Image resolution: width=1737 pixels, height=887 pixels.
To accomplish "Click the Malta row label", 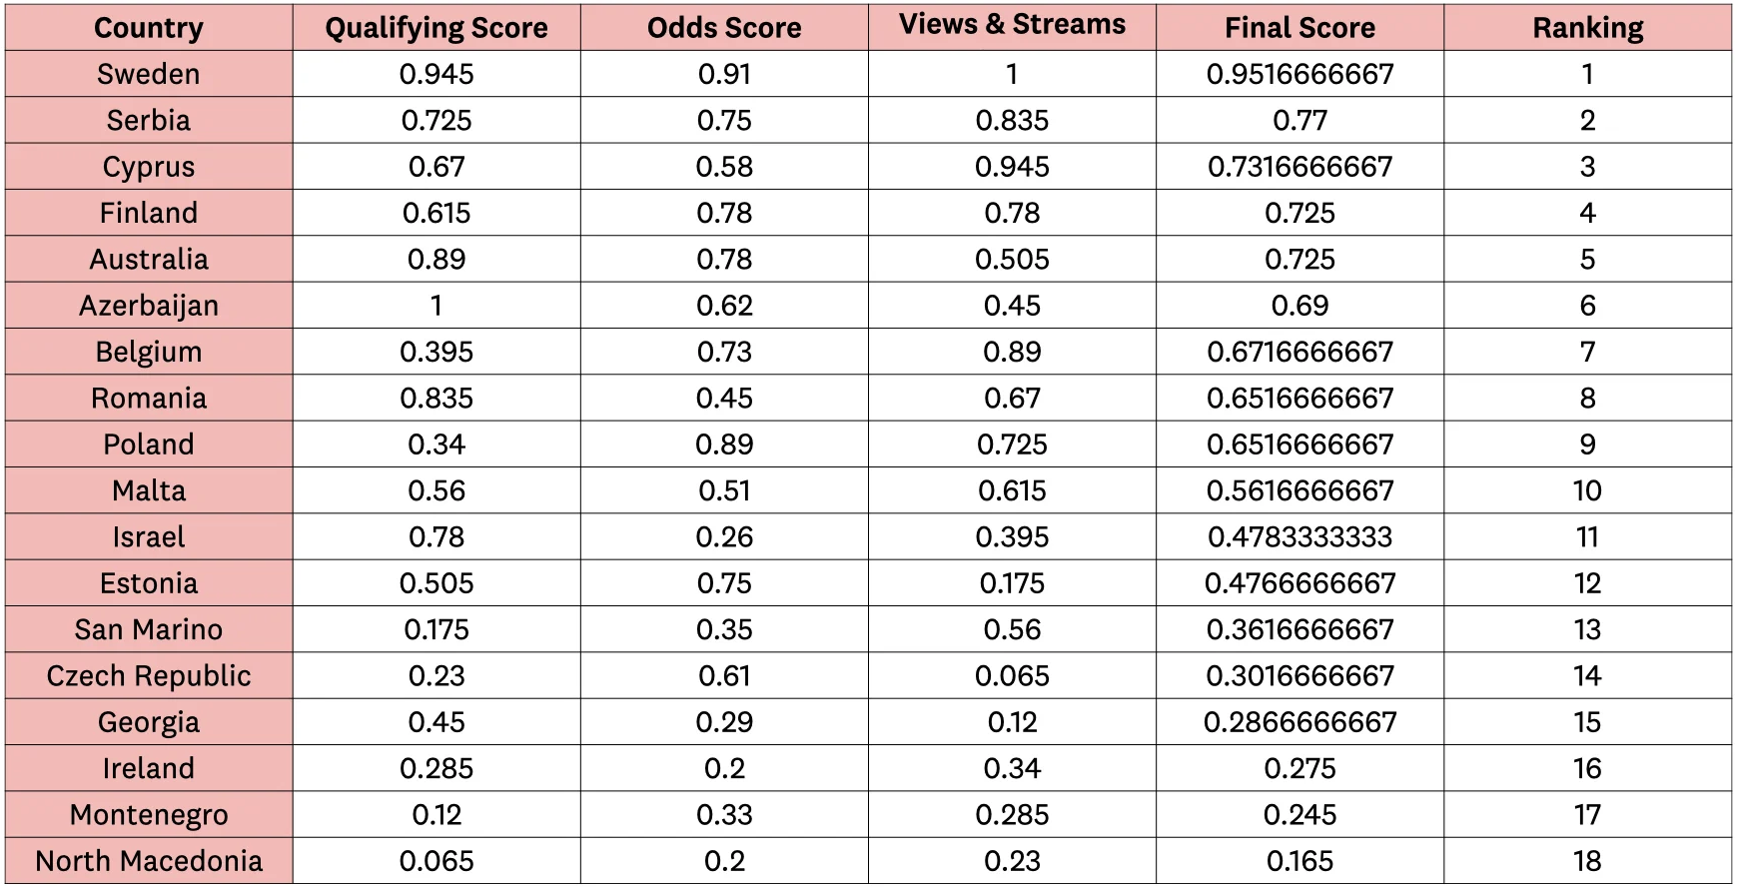I will point(149,490).
